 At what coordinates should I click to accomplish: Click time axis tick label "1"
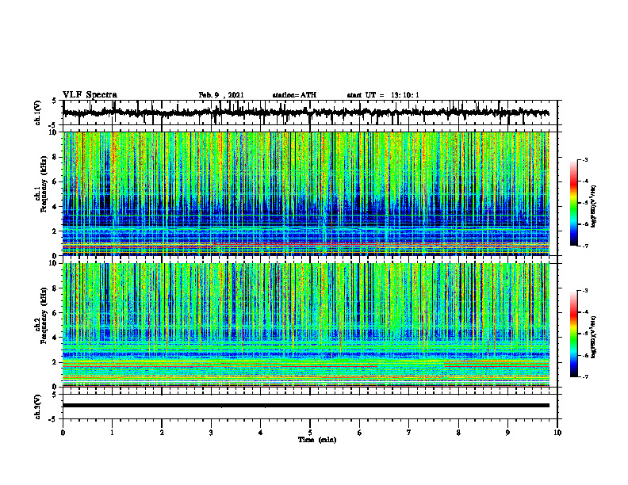point(112,433)
